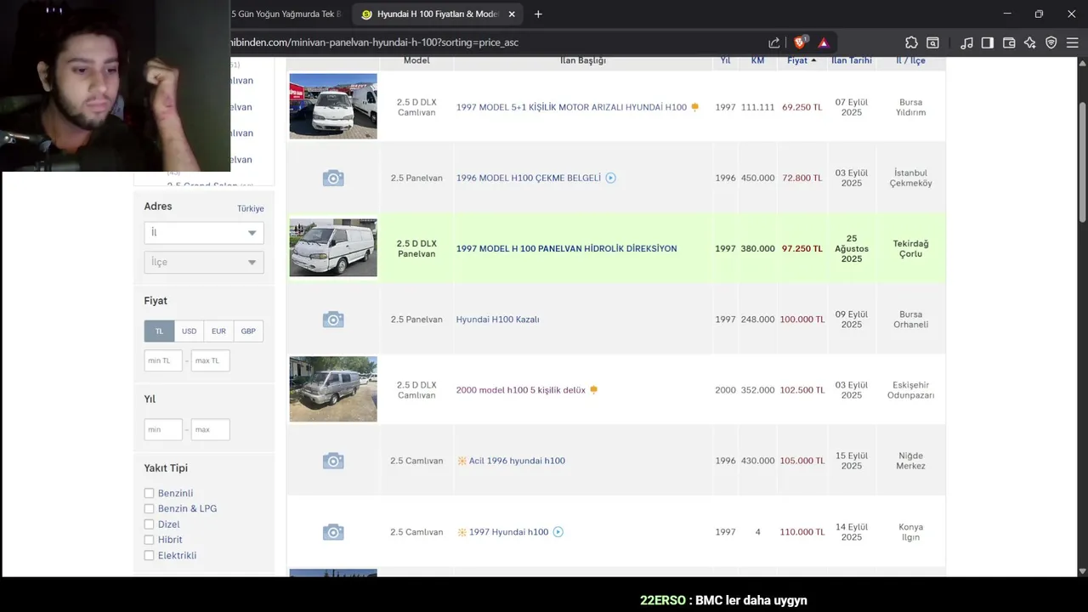Screen dimensions: 1088x612
Task: Open the İl province dropdown
Action: pyautogui.click(x=204, y=233)
